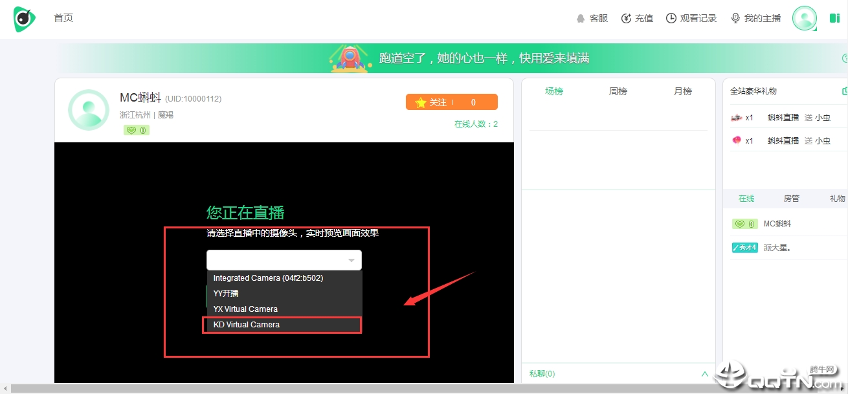Image resolution: width=848 pixels, height=394 pixels.
Task: Click heart level badge under streamer name
Action: pyautogui.click(x=136, y=130)
